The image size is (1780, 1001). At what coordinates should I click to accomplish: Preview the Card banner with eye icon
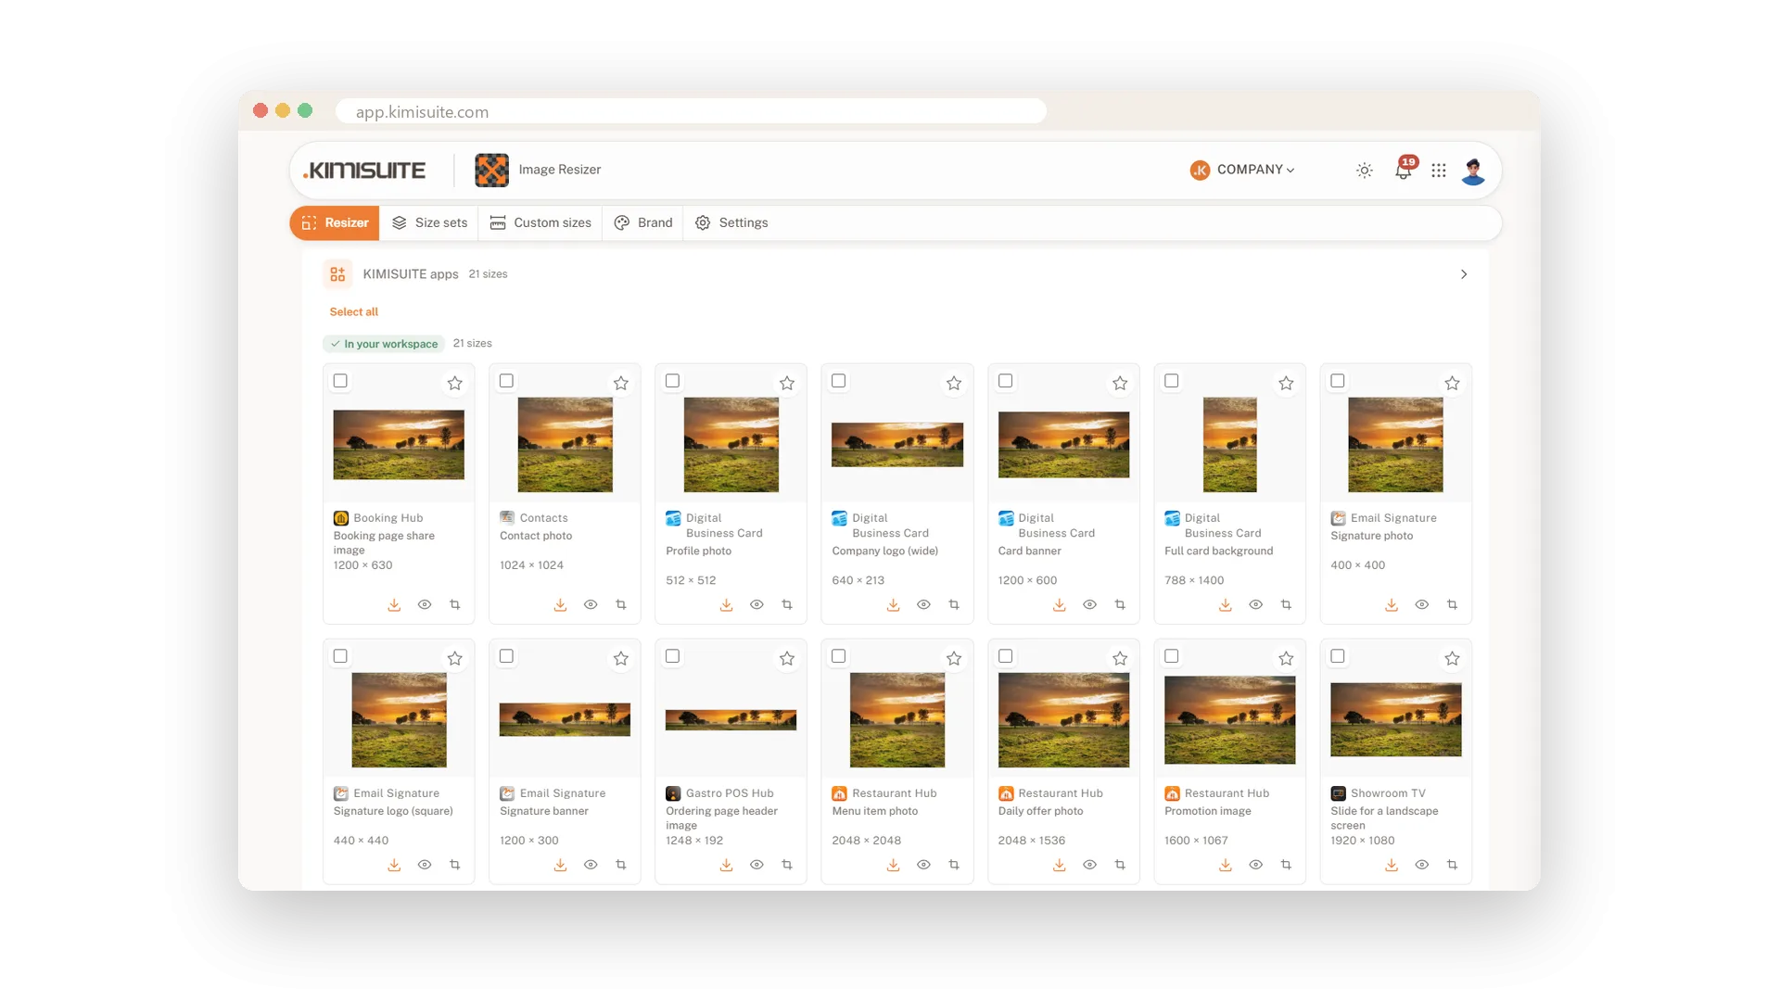point(1090,605)
